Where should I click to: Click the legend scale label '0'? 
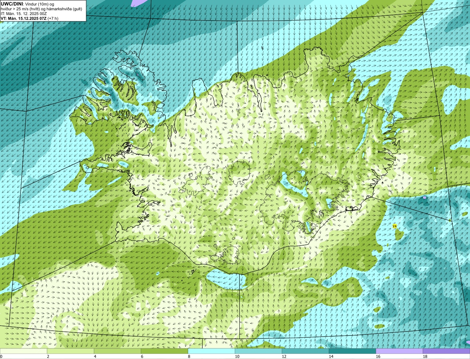tap(1, 356)
